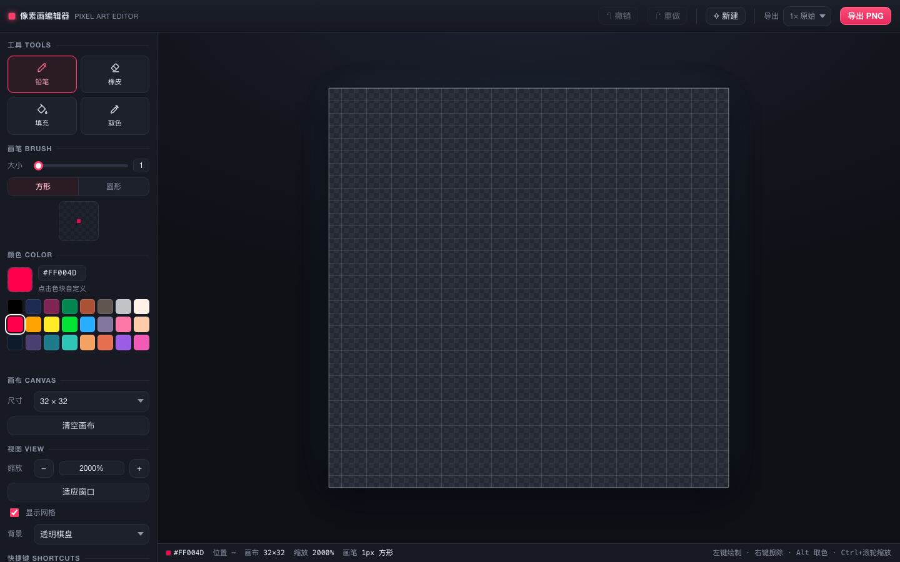This screenshot has width=900, height=562.
Task: Select the eyedropper (取色) tool
Action: click(115, 116)
